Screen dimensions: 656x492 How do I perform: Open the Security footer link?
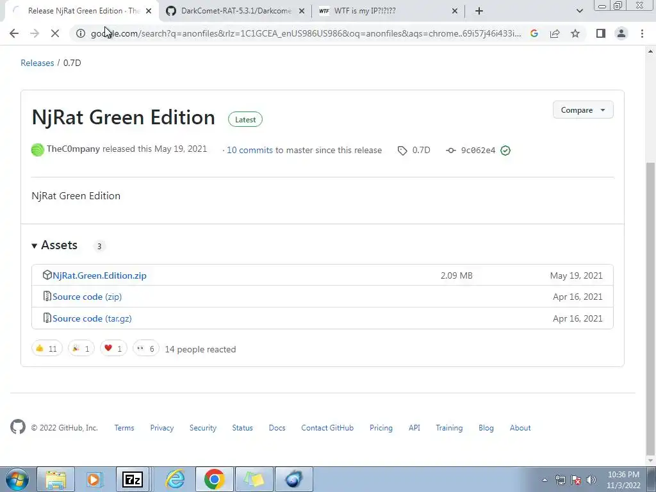203,428
